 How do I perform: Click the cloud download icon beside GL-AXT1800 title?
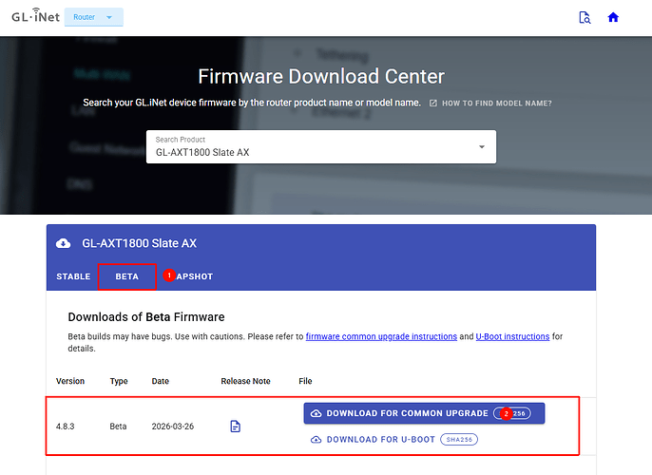(63, 243)
